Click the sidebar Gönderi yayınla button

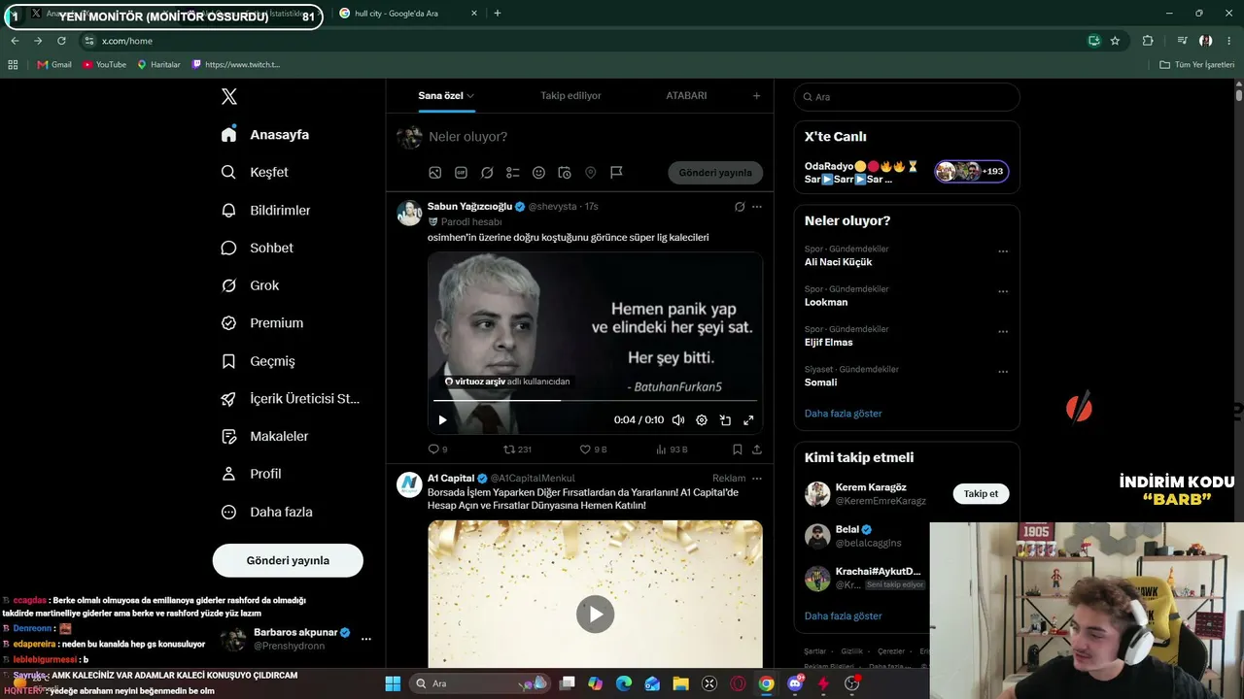tap(288, 560)
